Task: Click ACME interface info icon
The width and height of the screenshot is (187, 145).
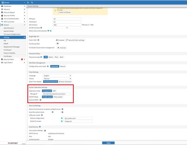Action: (x=41, y=28)
